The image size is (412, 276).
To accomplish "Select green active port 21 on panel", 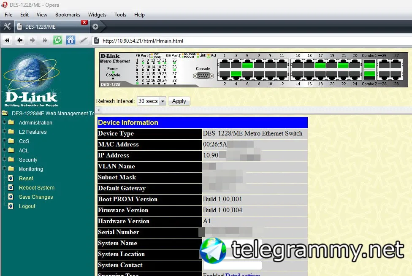I will pyautogui.click(x=343, y=64).
